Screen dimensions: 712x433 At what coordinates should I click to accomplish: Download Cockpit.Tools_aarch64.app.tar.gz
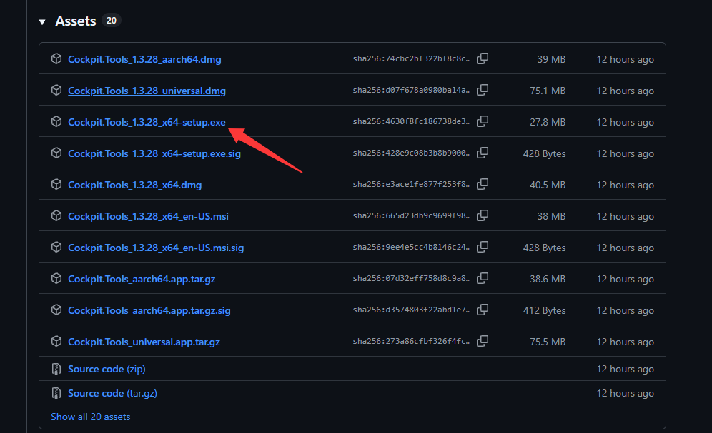tap(142, 279)
